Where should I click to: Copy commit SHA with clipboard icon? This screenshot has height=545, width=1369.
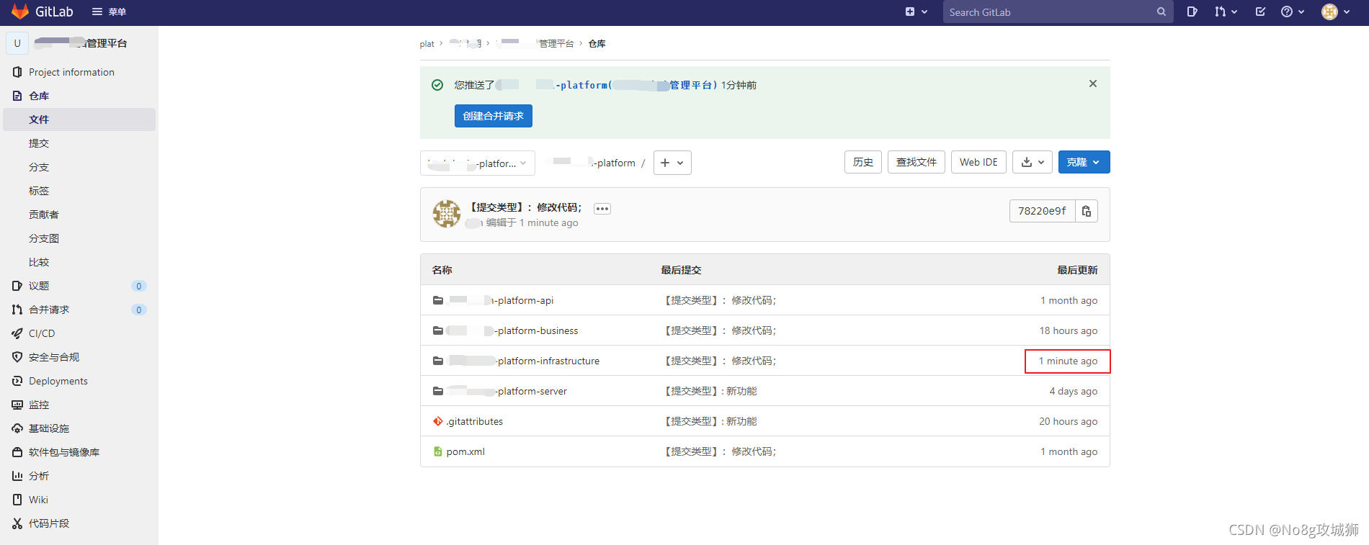pyautogui.click(x=1087, y=211)
